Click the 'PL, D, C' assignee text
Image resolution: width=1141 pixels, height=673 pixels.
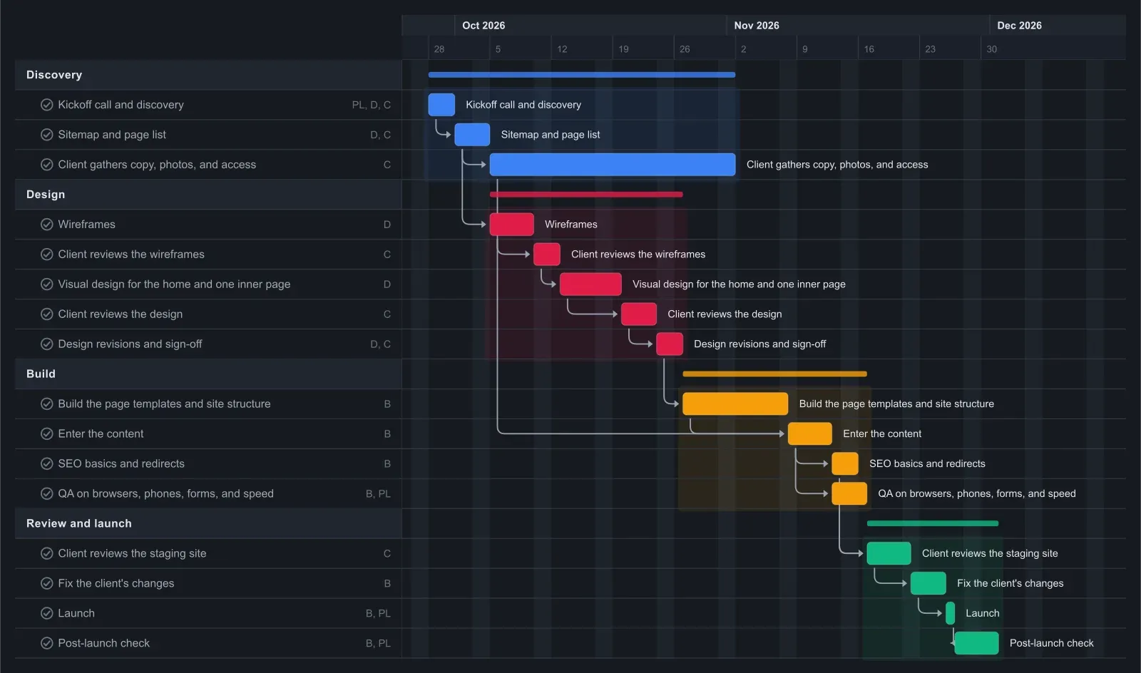pos(372,105)
